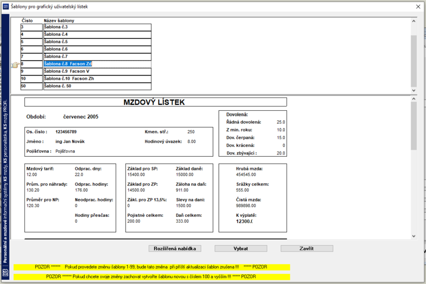Viewport: 426px width, 284px height.
Task: Click the period value červenec 2005
Action: (81, 117)
